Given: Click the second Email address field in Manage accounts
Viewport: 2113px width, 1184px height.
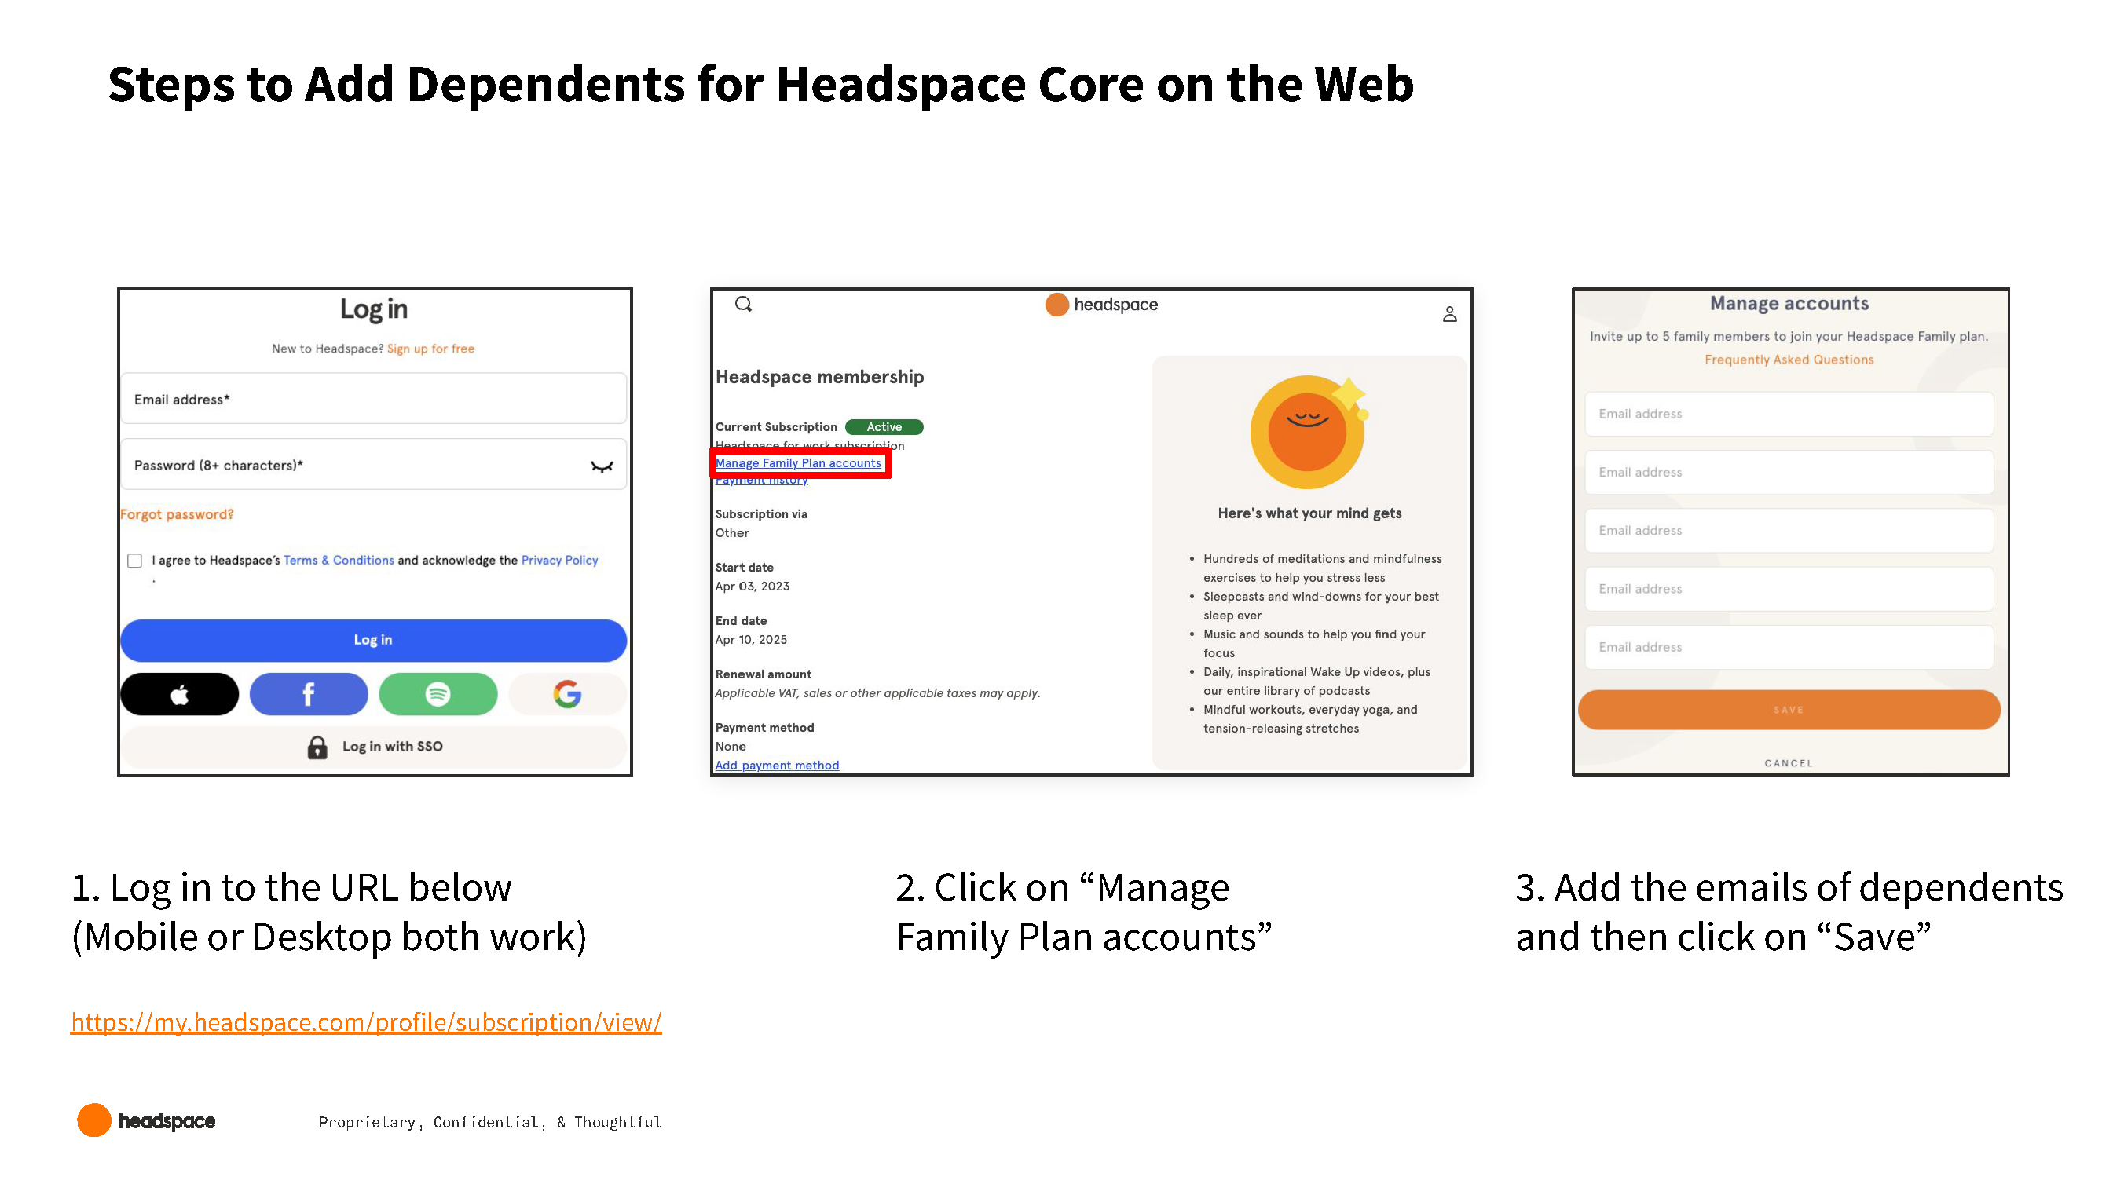Looking at the screenshot, I should pyautogui.click(x=1789, y=473).
